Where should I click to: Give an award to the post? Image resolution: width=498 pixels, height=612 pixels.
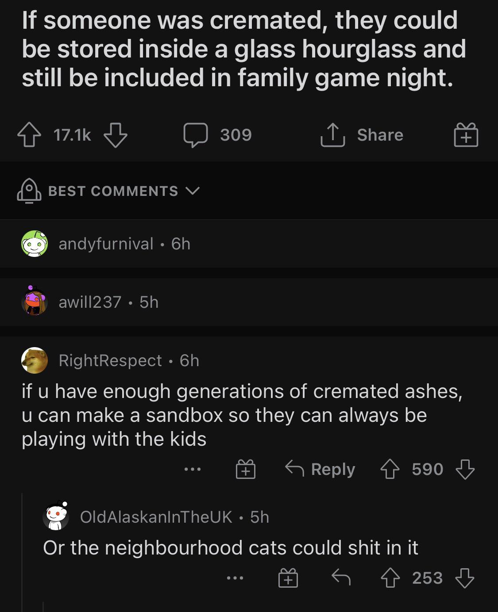pos(467,135)
